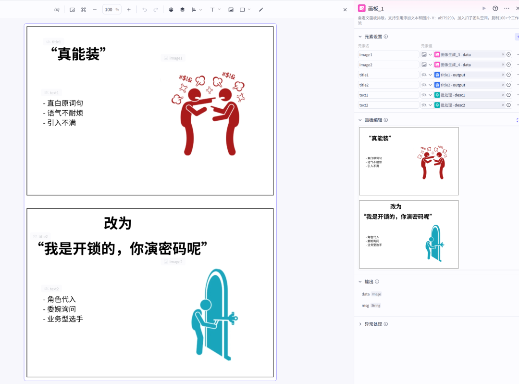Expand the 异常处理 section
The height and width of the screenshot is (384, 519).
pos(360,324)
